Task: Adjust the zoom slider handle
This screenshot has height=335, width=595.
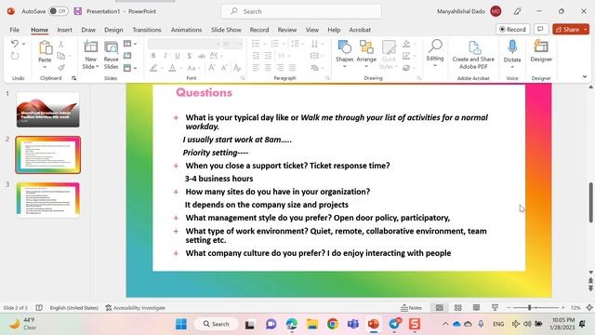Action: tap(529, 308)
